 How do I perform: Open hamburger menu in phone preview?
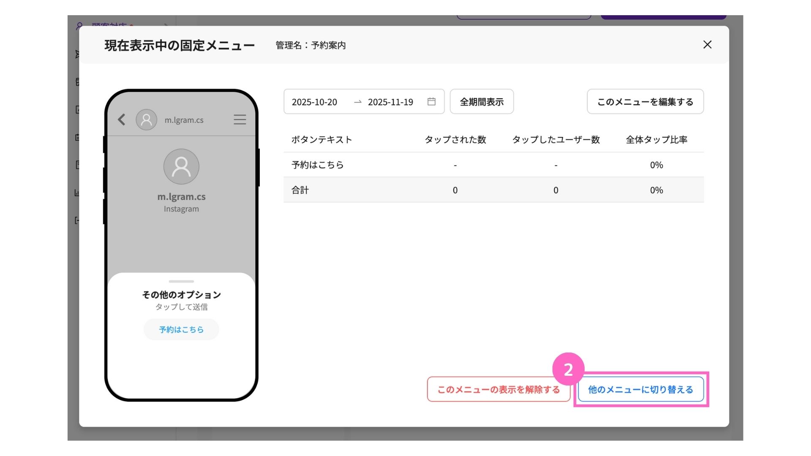coord(239,119)
